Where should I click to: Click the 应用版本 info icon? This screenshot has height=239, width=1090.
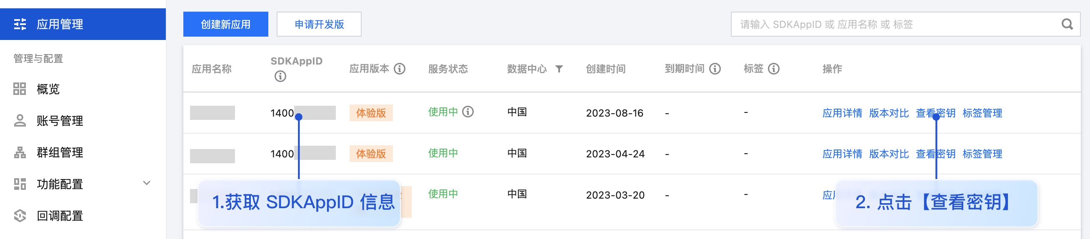click(x=400, y=69)
